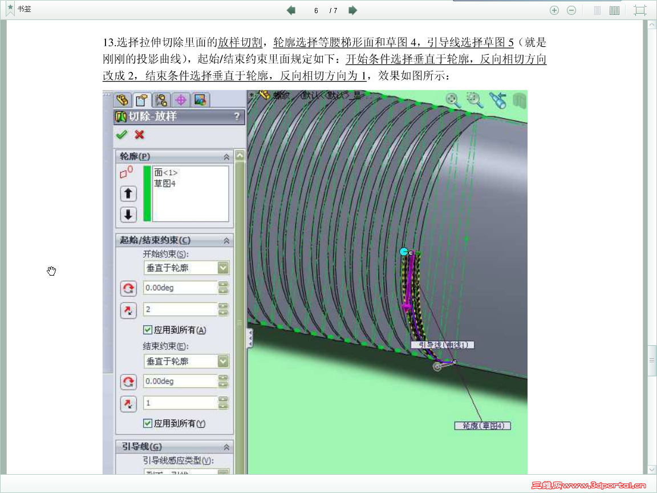Collapse the 引导线(G) section
Image resolution: width=657 pixels, height=493 pixels.
(226, 447)
